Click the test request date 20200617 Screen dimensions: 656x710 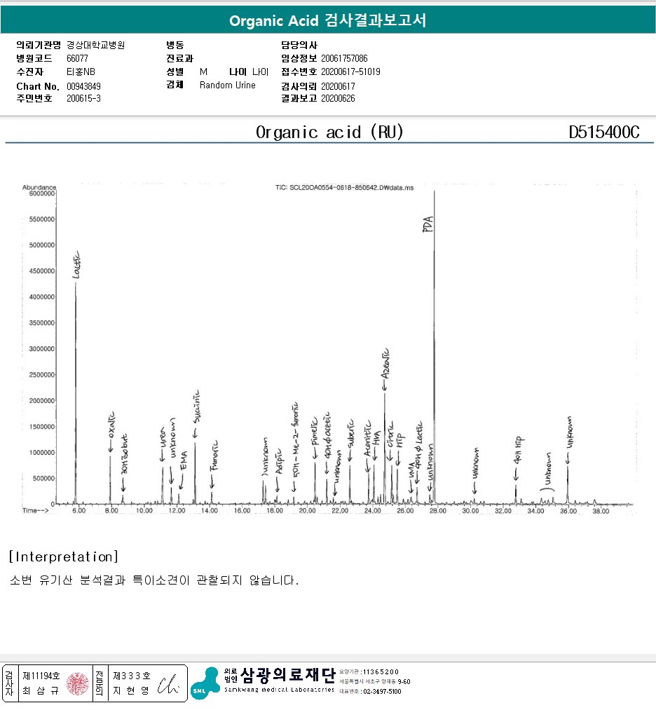point(338,86)
